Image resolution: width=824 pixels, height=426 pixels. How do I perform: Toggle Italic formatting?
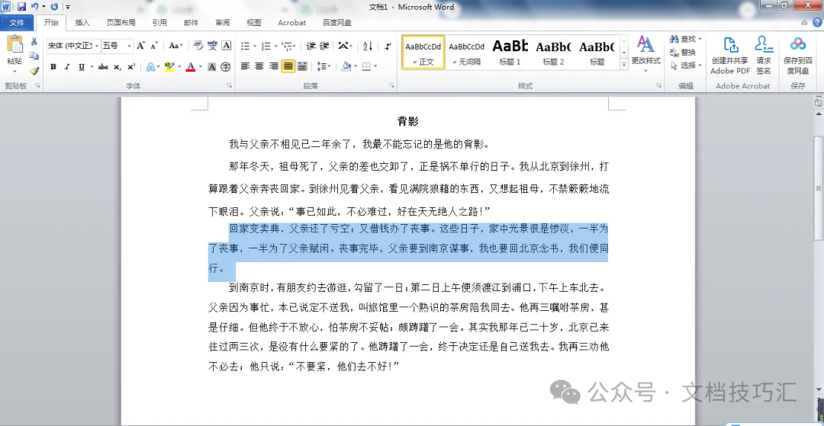pyautogui.click(x=66, y=66)
